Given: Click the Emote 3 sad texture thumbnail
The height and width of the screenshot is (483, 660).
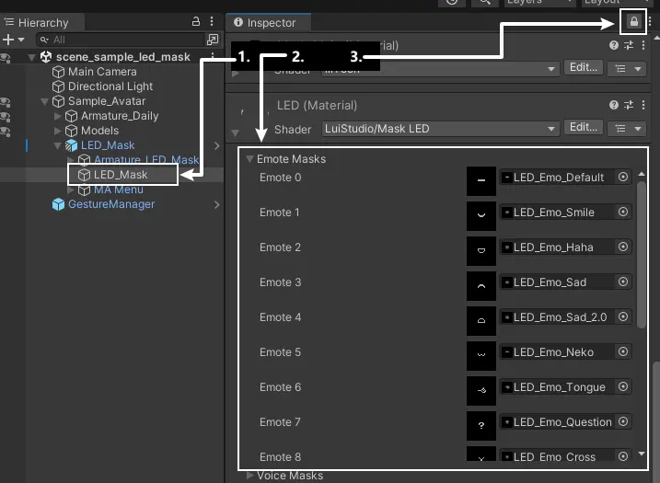Looking at the screenshot, I should coord(481,282).
